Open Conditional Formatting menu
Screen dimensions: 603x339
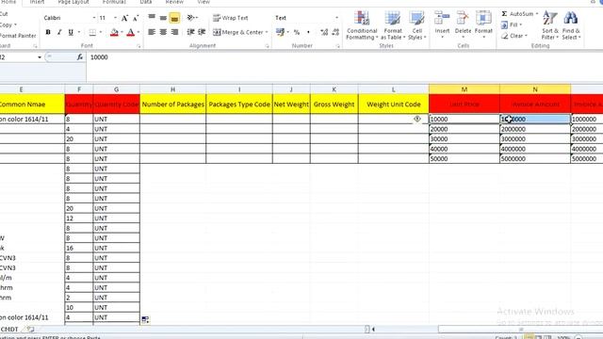pyautogui.click(x=362, y=25)
